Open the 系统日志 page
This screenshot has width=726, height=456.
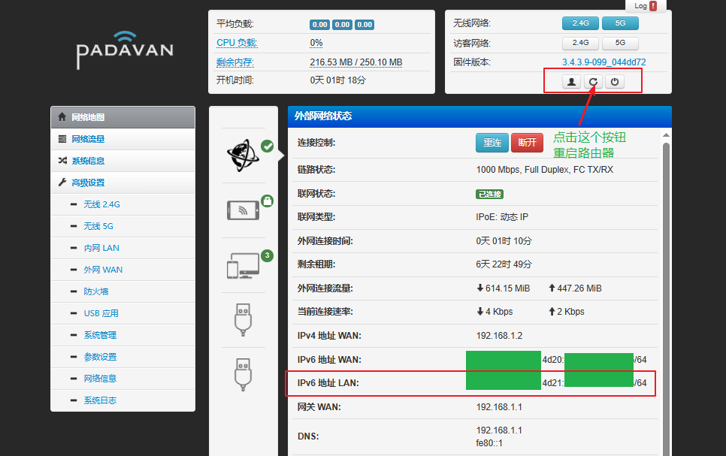pos(123,400)
